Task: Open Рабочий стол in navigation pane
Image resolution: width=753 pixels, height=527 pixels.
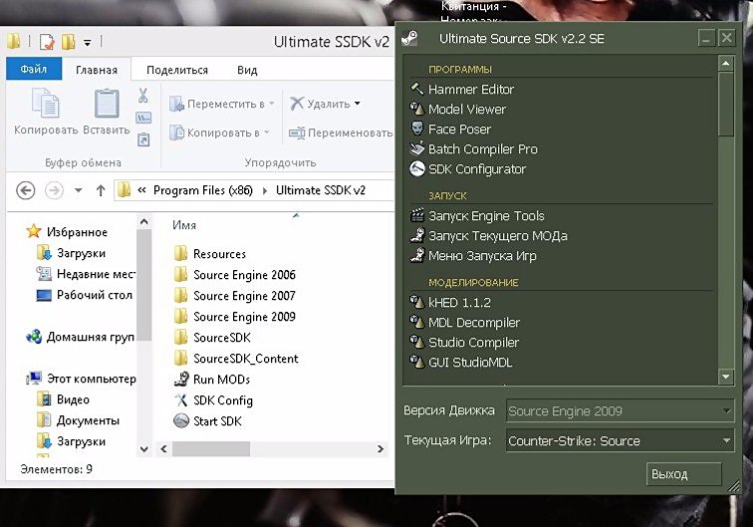Action: click(x=85, y=295)
